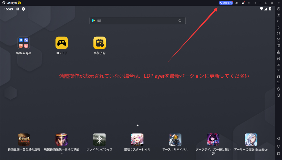The width and height of the screenshot is (282, 160).
Task: Open 崩壊：スターレイル from the dock
Action: 137,140
